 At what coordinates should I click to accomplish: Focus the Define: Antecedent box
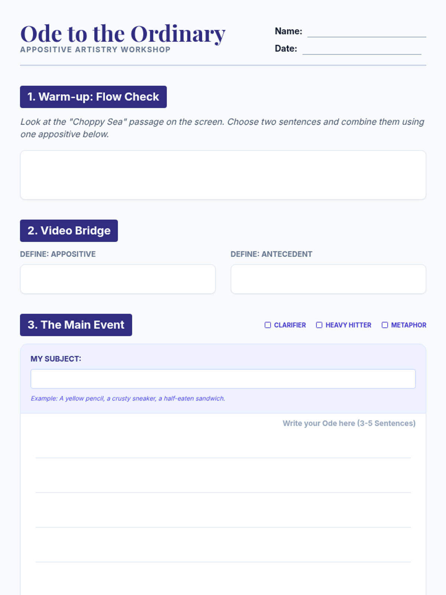[x=328, y=279]
